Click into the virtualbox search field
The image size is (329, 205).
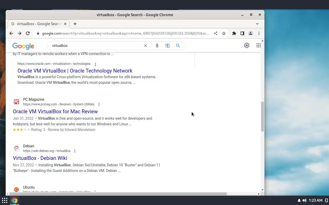(x=96, y=46)
